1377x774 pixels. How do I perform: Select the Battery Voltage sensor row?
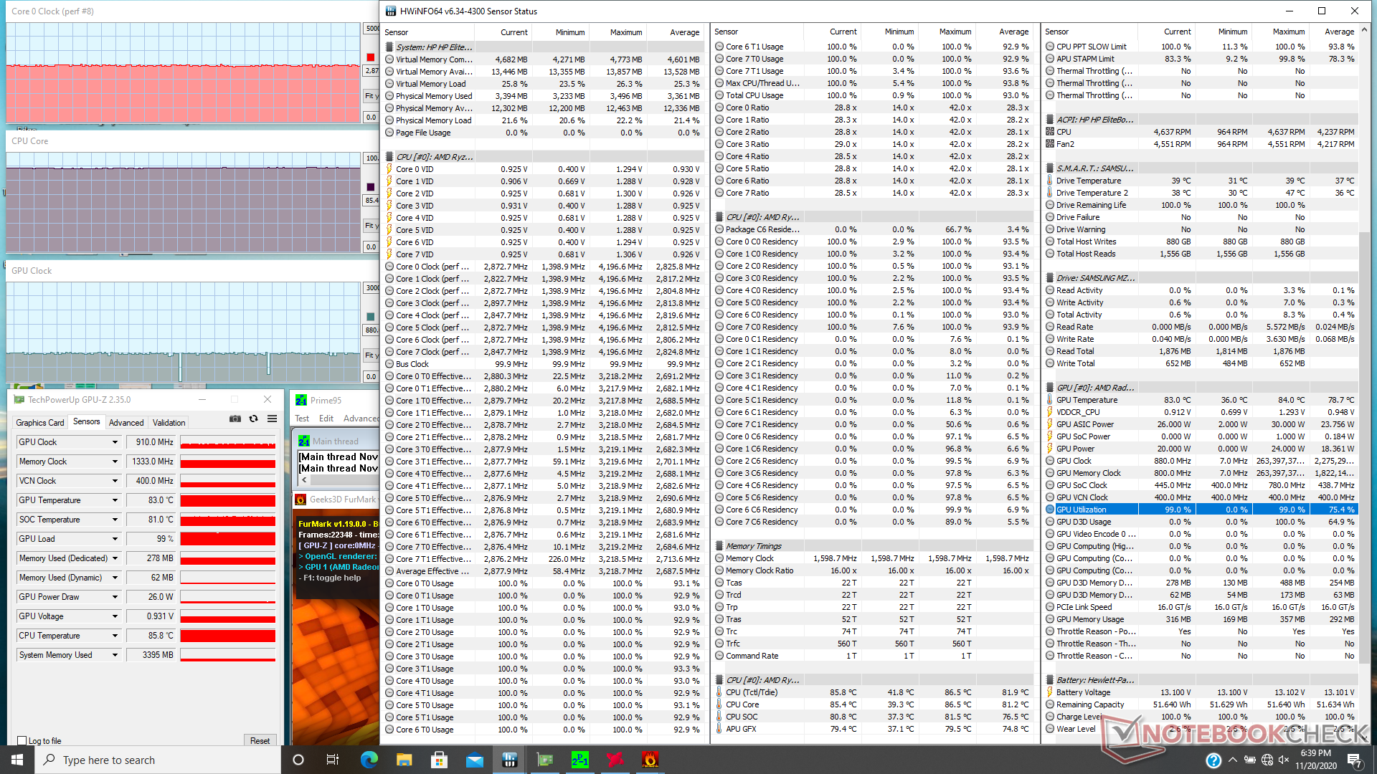(x=1200, y=692)
